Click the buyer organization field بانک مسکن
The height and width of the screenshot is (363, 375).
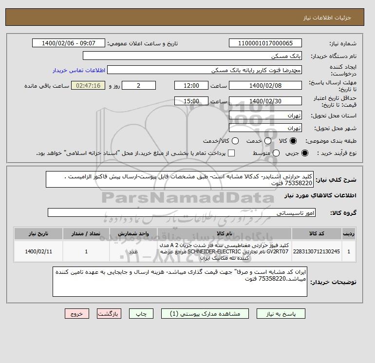tap(192, 56)
